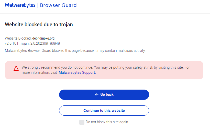Image resolution: width=210 pixels, height=134 pixels.
Task: Click the 'Trojan:' label text
Action: coord(24,43)
